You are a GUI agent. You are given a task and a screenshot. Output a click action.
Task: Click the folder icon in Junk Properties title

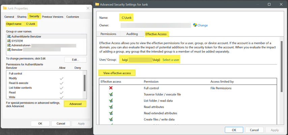point(5,8)
